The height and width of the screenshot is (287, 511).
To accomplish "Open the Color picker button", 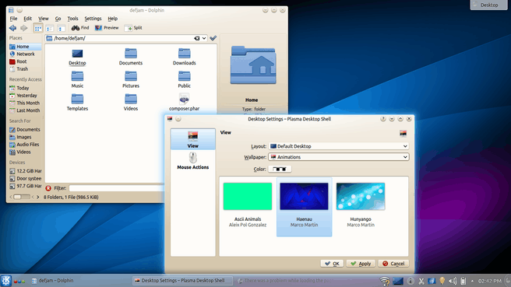I will 280,169.
